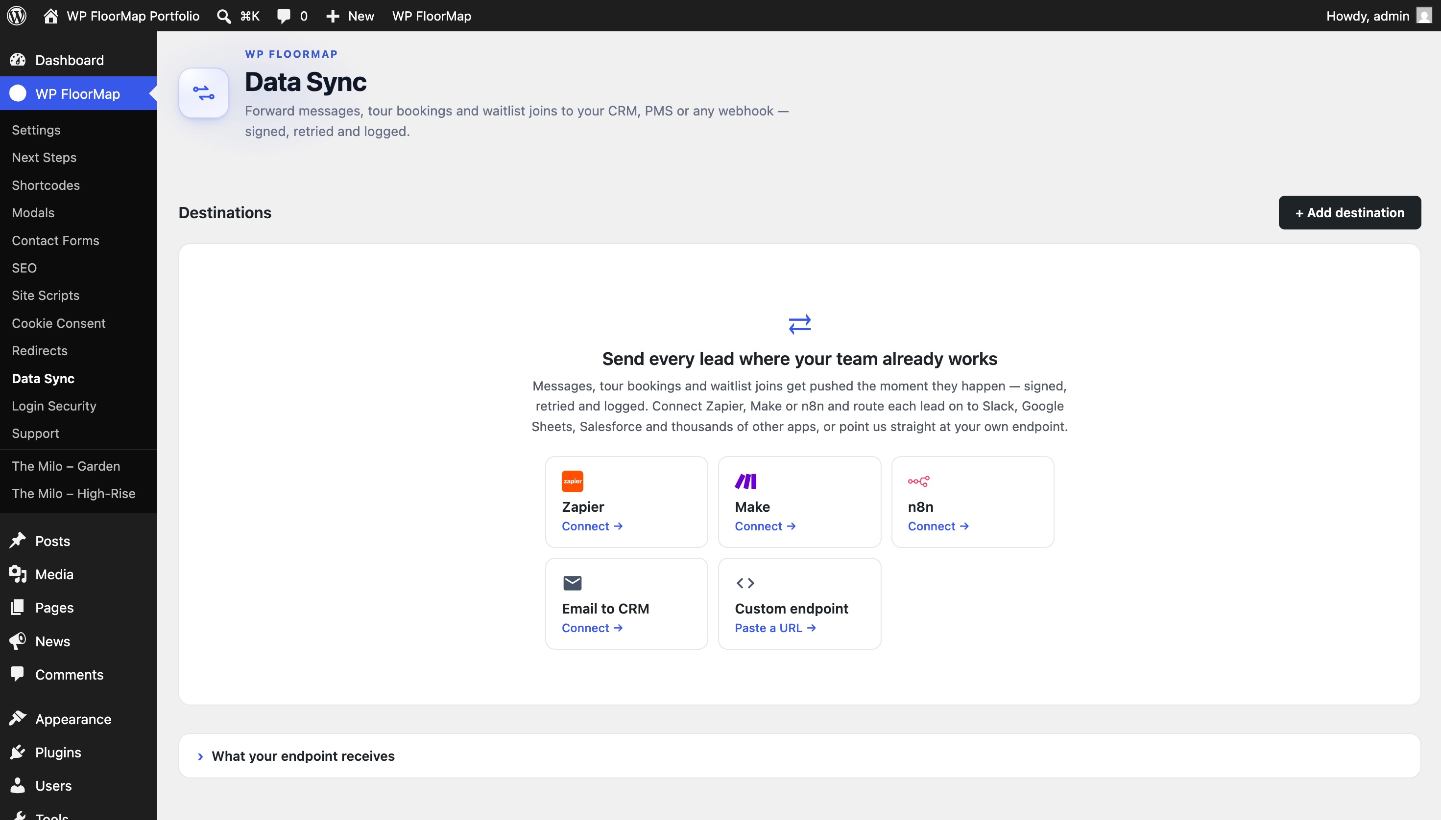This screenshot has width=1441, height=820.
Task: Open the comments bubble icon in admin bar
Action: (x=284, y=16)
